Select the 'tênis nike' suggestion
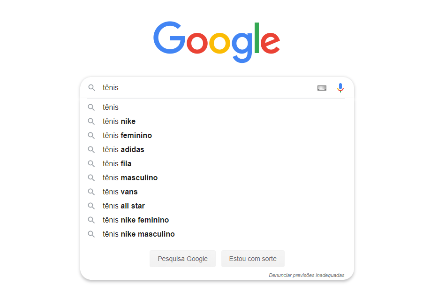The height and width of the screenshot is (300, 438). (119, 121)
